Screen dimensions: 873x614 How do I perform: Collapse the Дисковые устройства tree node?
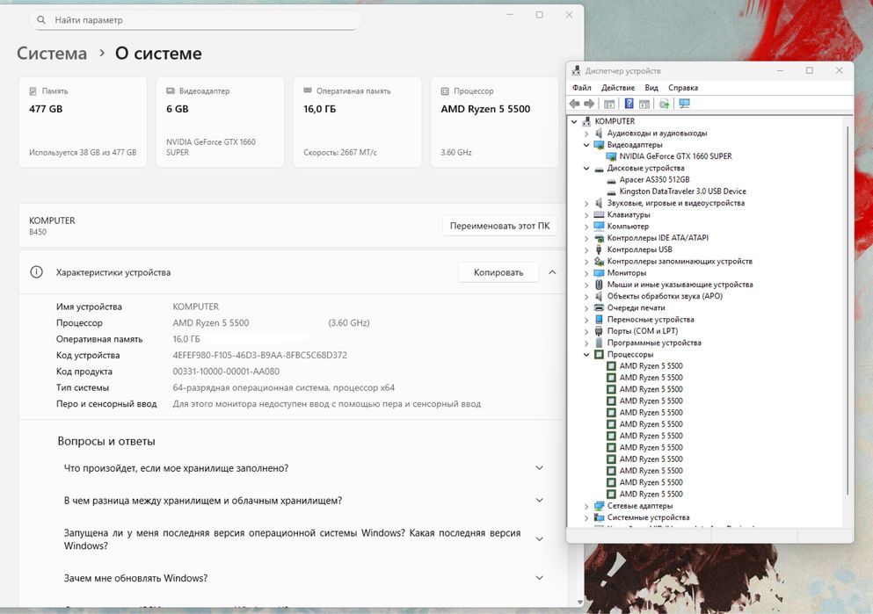586,168
